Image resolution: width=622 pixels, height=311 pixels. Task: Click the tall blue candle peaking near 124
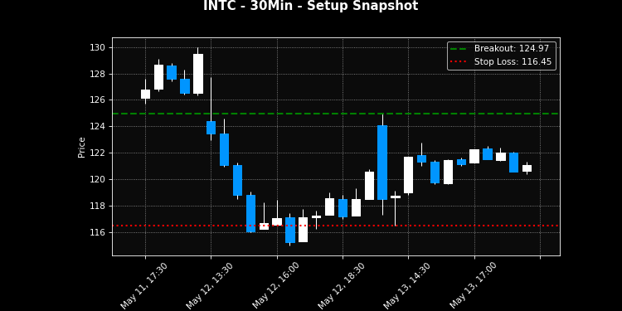point(382,163)
